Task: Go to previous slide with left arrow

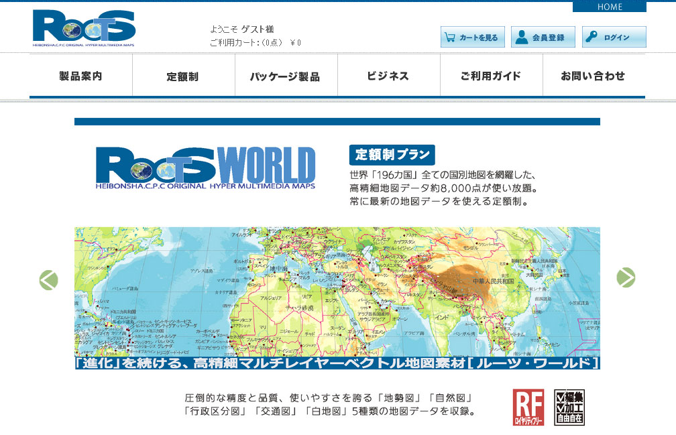Action: [x=49, y=280]
